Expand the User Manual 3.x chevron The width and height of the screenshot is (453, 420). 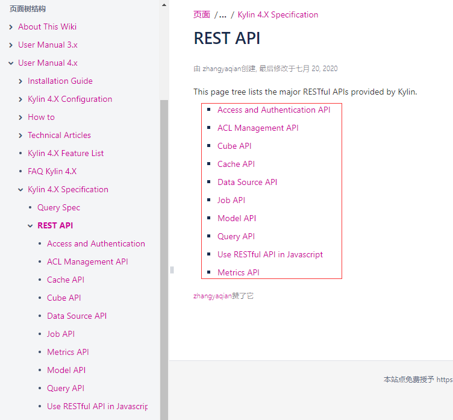pyautogui.click(x=11, y=45)
